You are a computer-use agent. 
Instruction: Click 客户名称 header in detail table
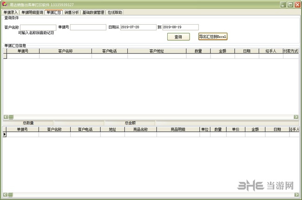coord(54,129)
